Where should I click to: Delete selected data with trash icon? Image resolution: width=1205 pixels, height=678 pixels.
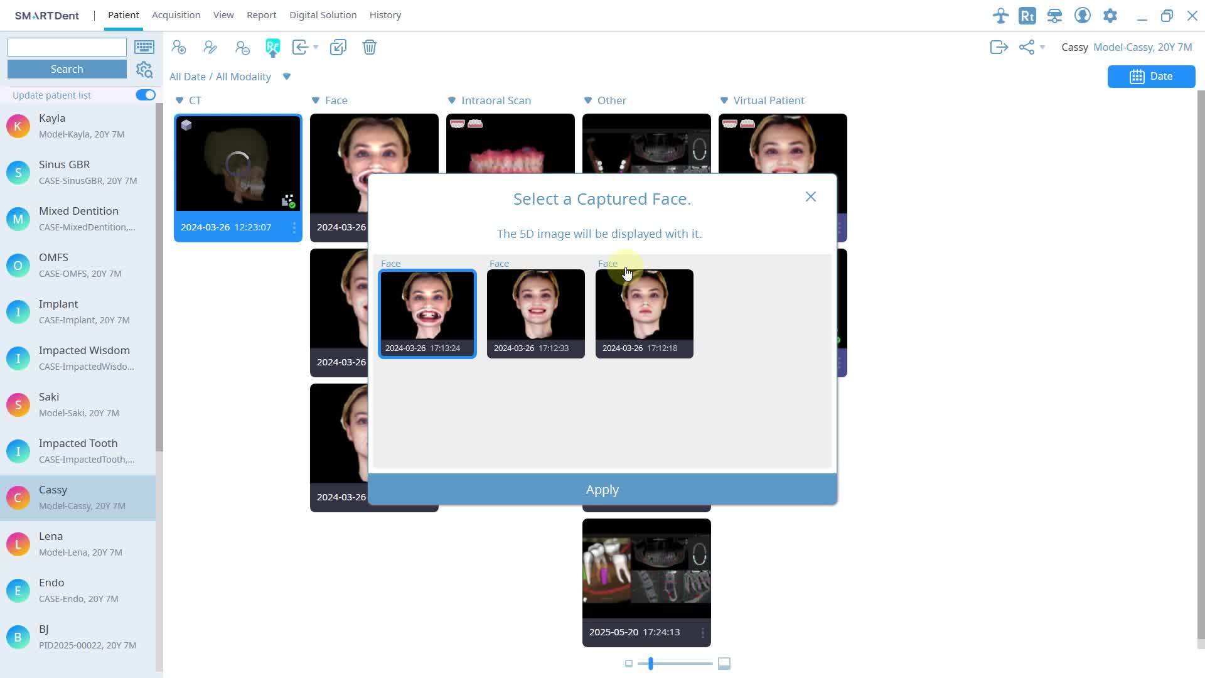click(370, 47)
